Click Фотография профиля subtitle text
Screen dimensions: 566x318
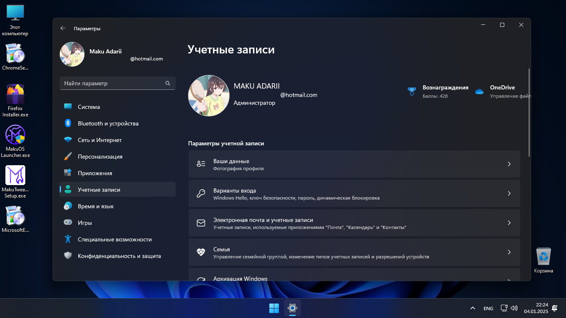pos(238,169)
